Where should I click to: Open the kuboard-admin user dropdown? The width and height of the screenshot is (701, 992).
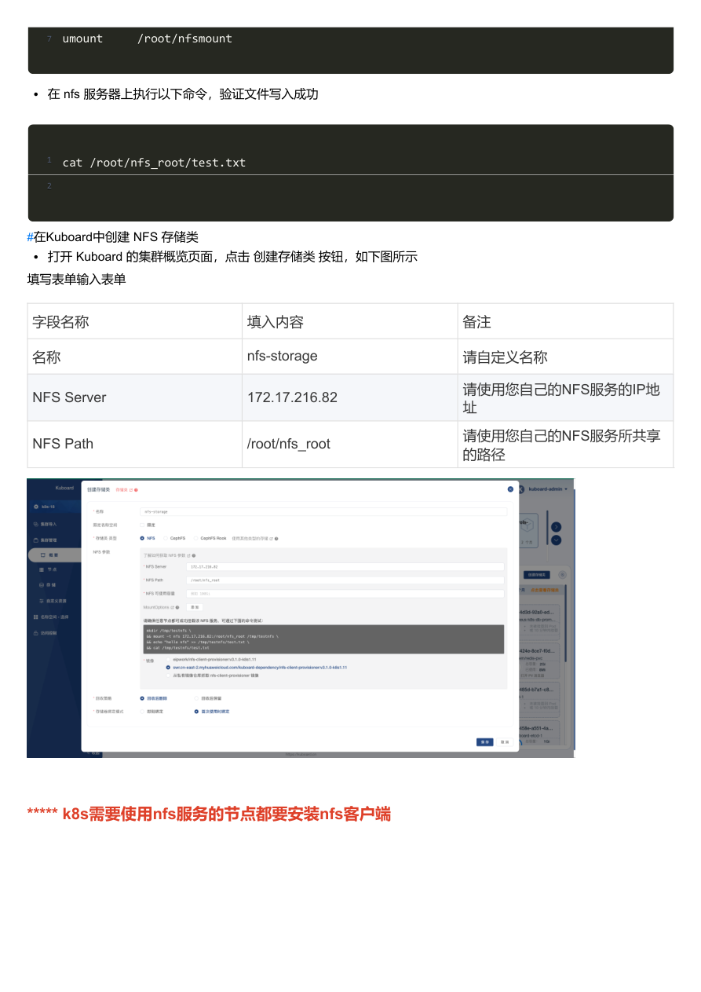[x=548, y=489]
